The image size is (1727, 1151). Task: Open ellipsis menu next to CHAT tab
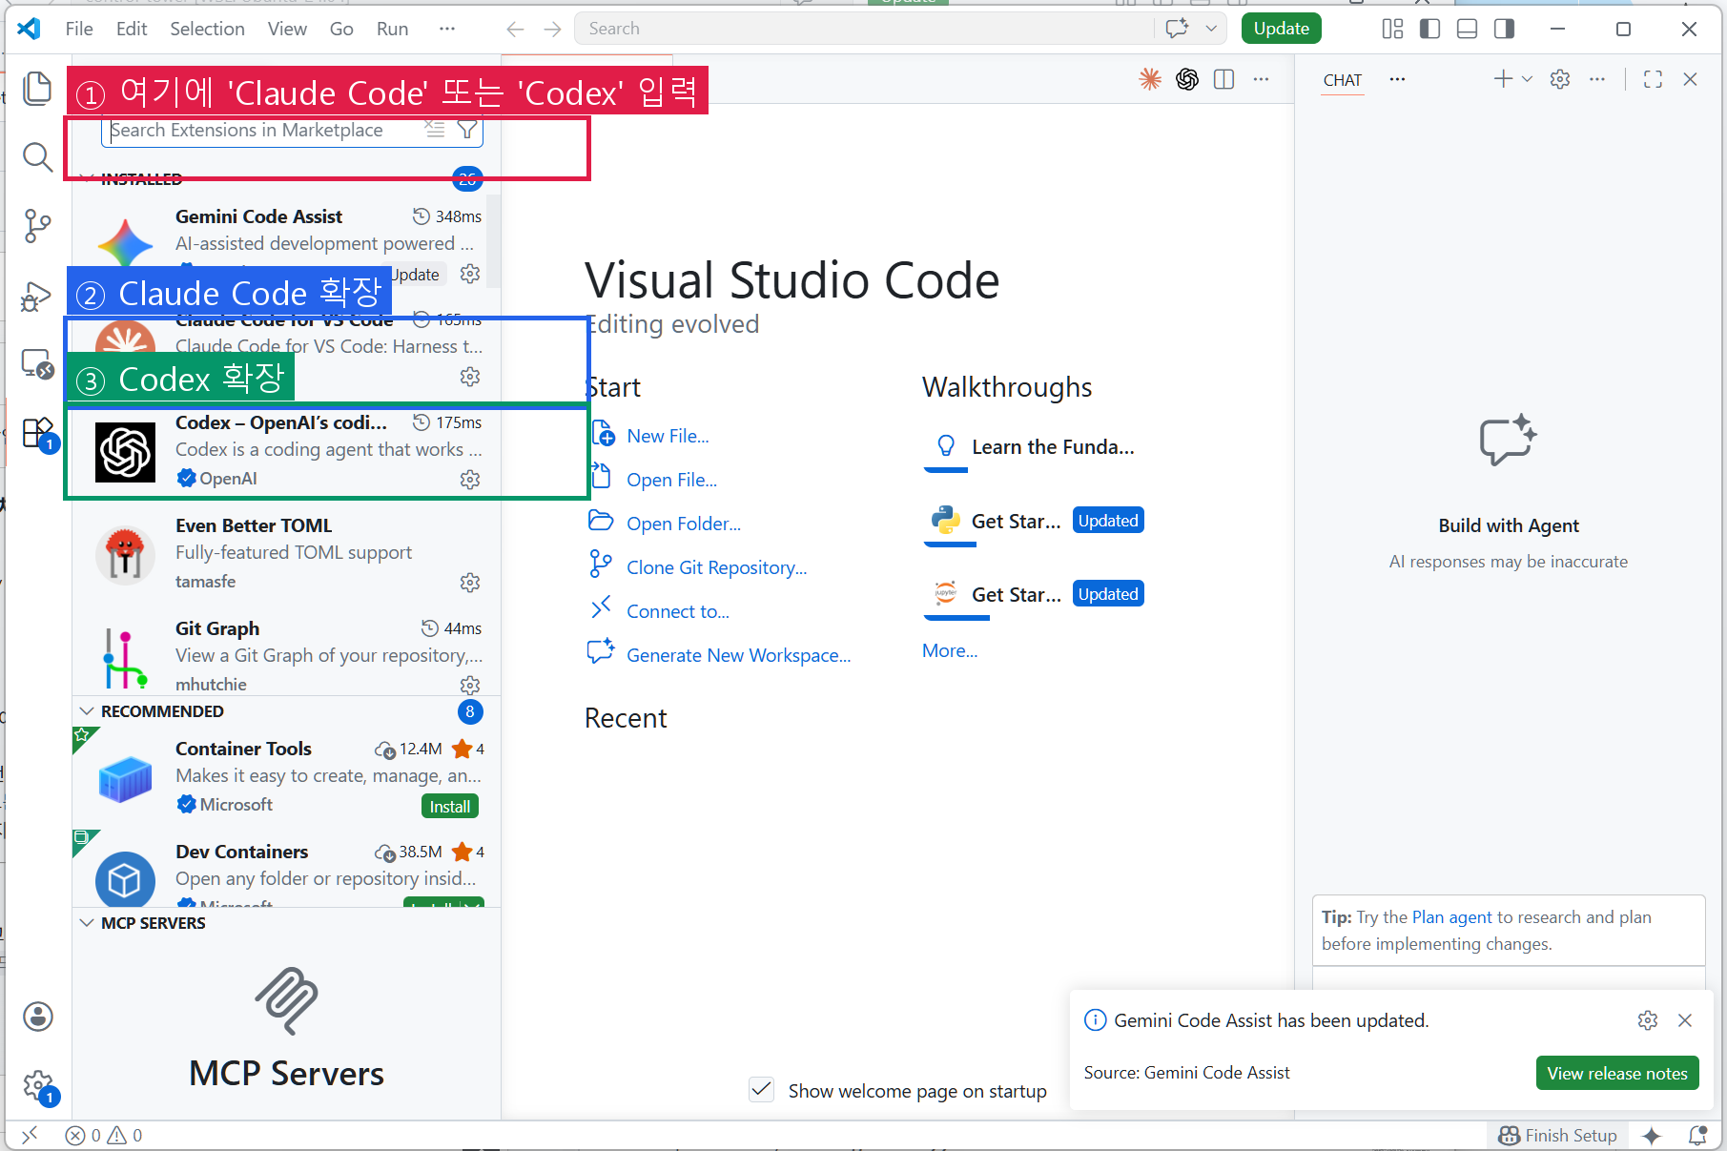[1397, 79]
